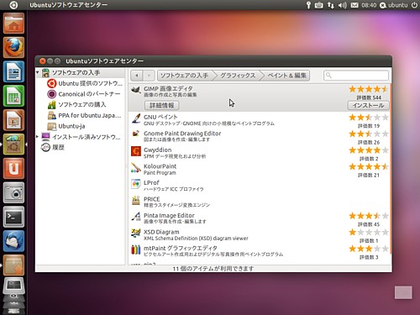Select ソフトウェアの購入 in sidebar
Viewport: 420px width, 315px height.
(76, 105)
